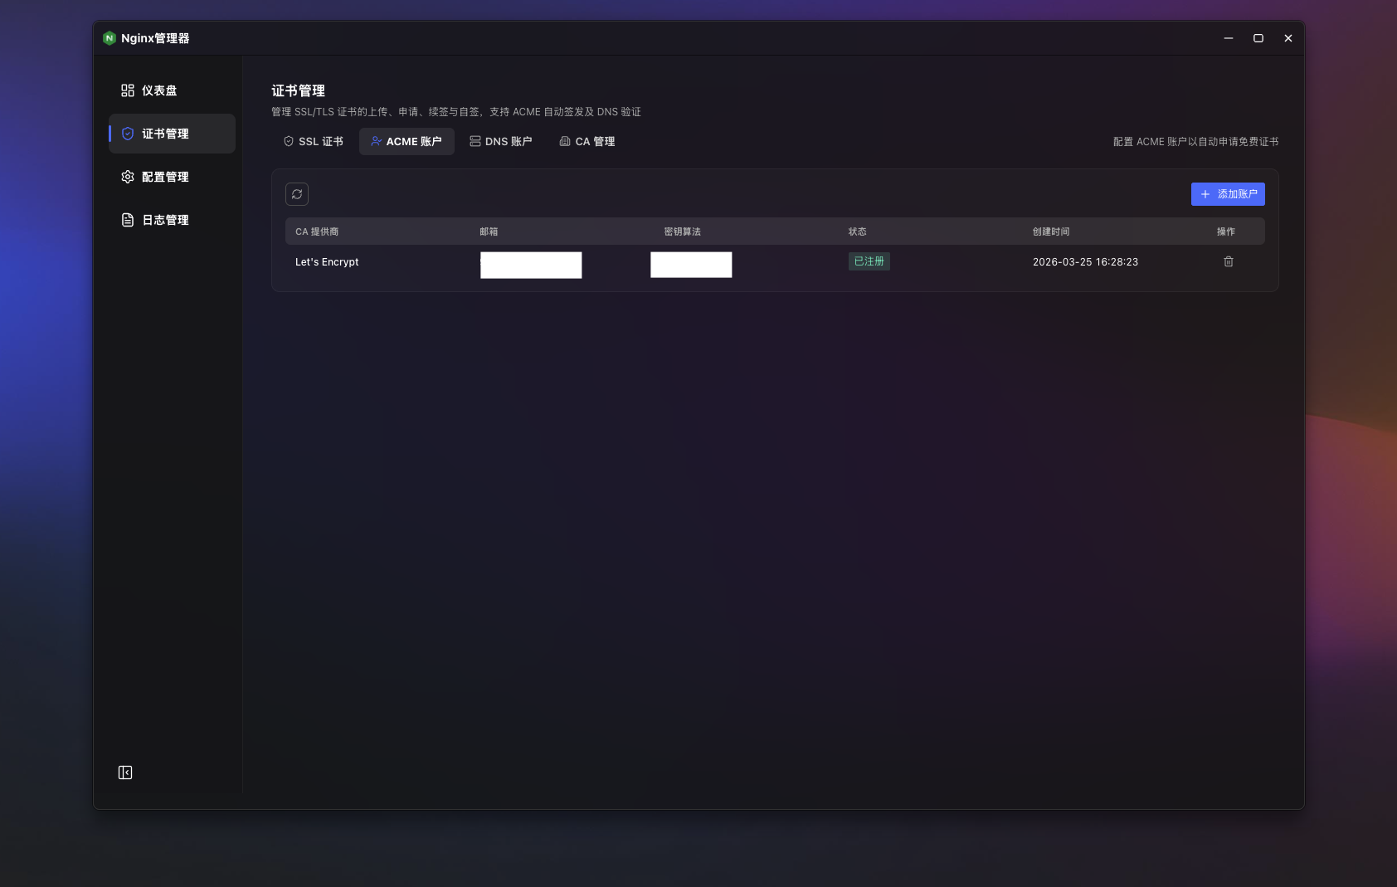Click the creation time 2026-03-25 16:28:23
This screenshot has width=1397, height=887.
pos(1085,261)
